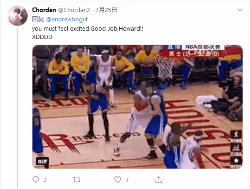
Task: Open the @Chordan2 handle link
Action: (x=74, y=10)
